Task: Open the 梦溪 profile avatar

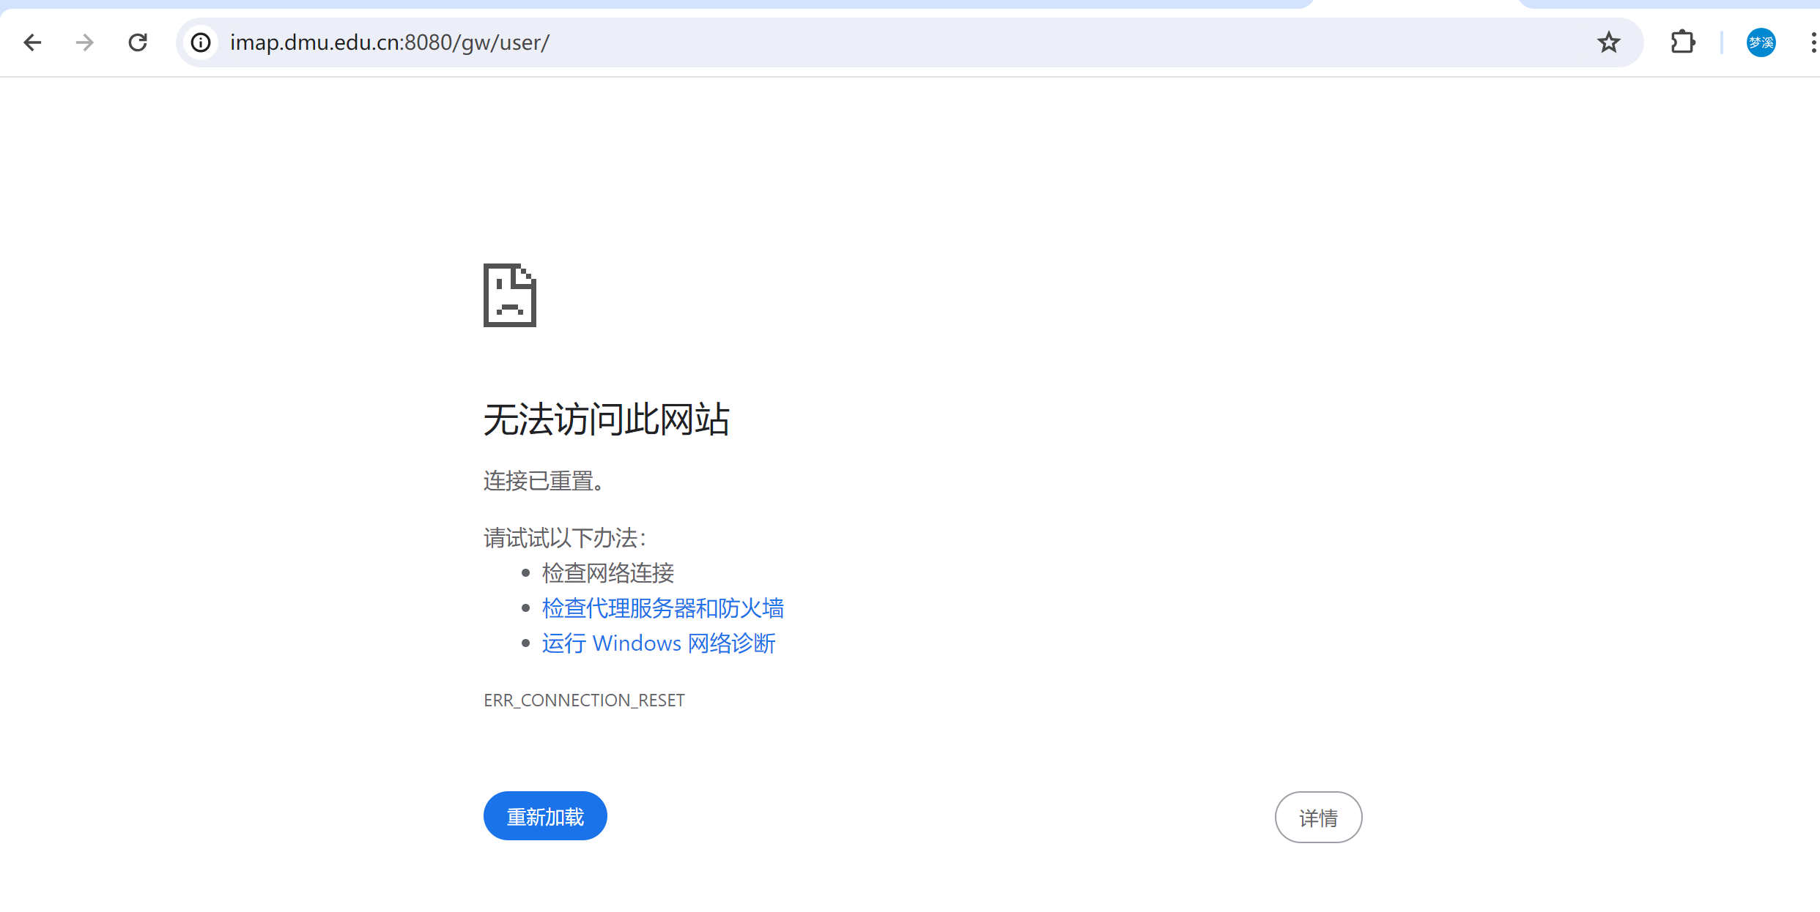Action: tap(1761, 42)
